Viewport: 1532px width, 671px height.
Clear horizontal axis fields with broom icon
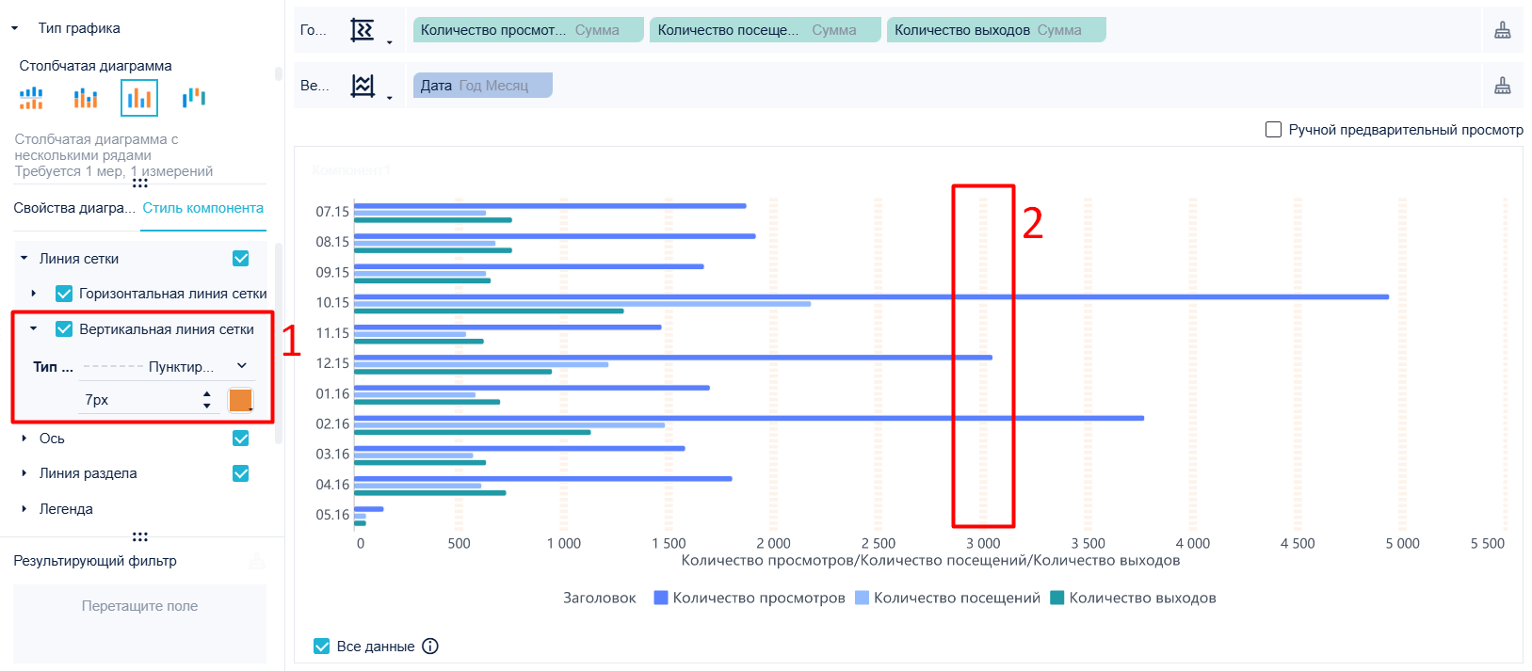coord(1503,30)
